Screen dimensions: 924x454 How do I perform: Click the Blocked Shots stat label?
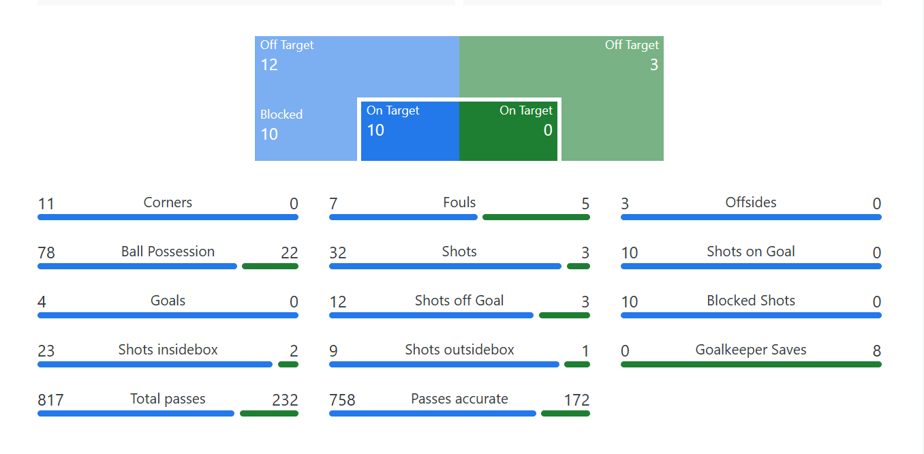[x=751, y=301]
